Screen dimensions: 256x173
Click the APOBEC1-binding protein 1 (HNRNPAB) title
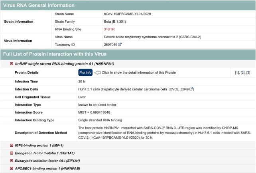(x=47, y=169)
